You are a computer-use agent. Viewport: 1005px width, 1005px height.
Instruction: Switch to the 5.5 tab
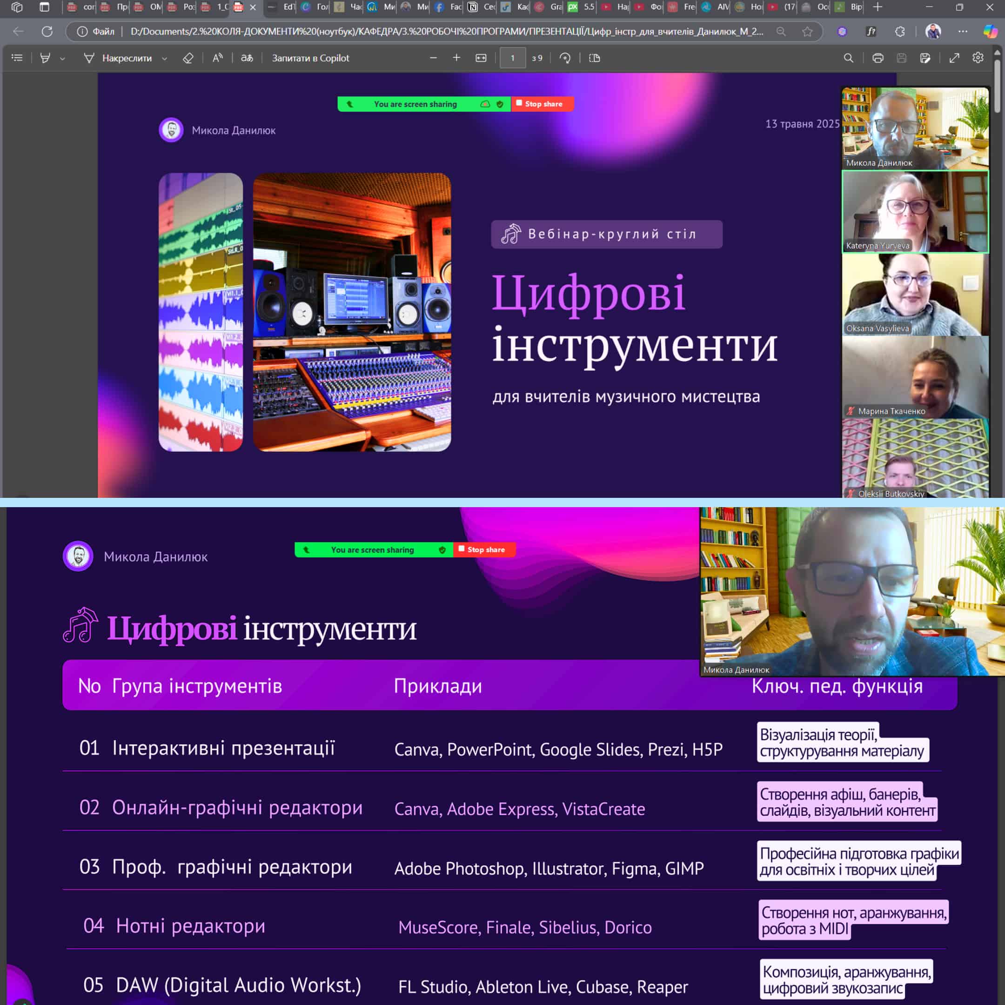(582, 7)
